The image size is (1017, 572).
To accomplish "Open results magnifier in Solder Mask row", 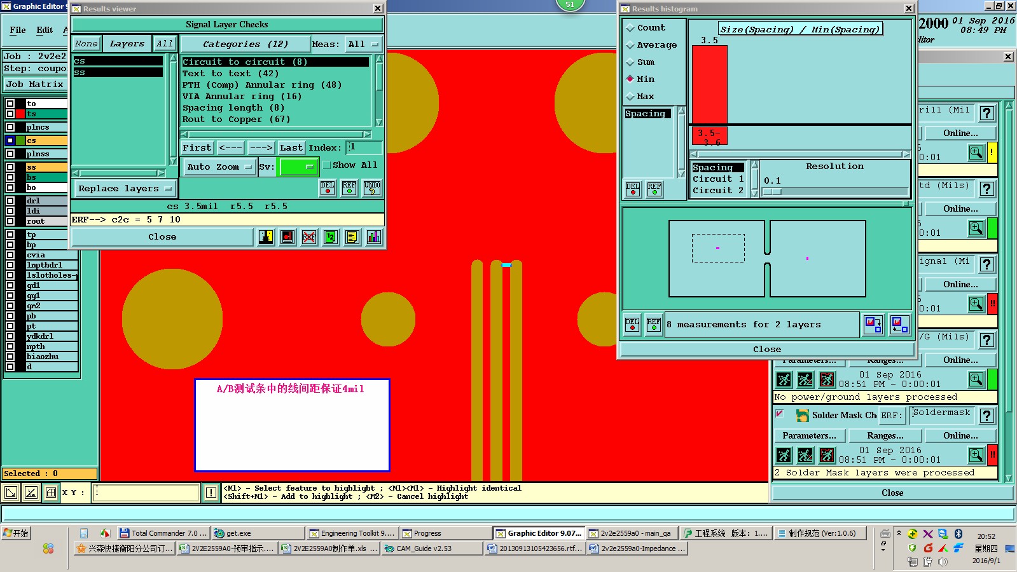I will (x=976, y=455).
